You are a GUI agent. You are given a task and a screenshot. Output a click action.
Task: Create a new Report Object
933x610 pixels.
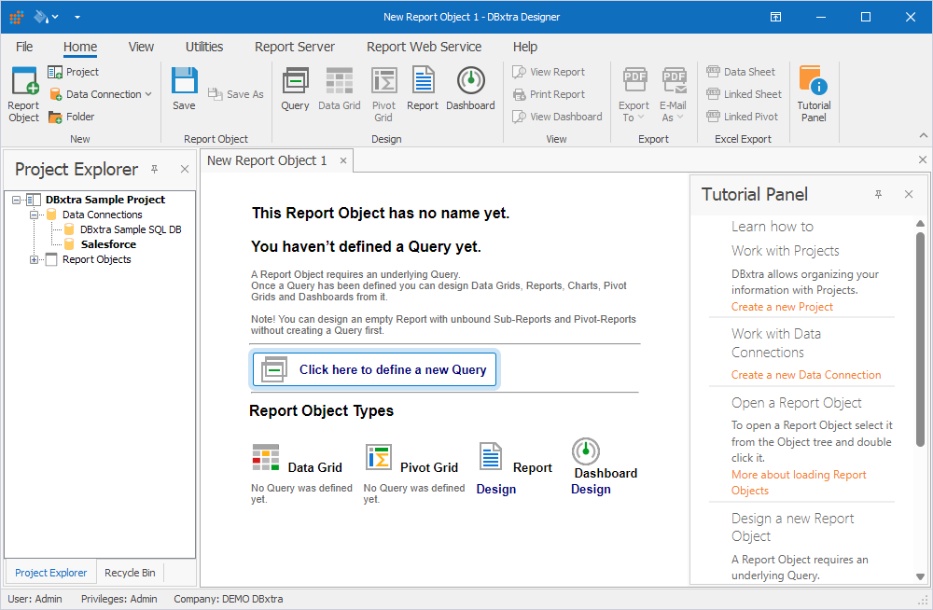[x=22, y=91]
